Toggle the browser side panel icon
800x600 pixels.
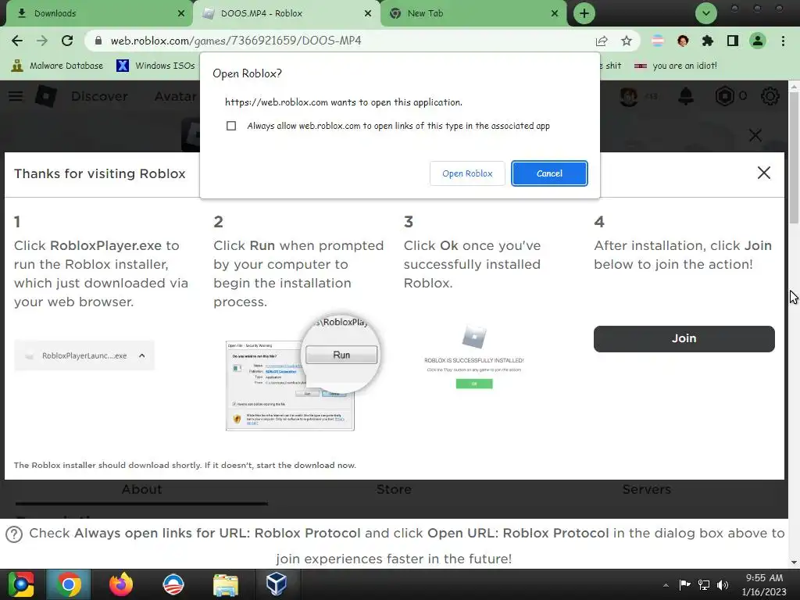733,41
